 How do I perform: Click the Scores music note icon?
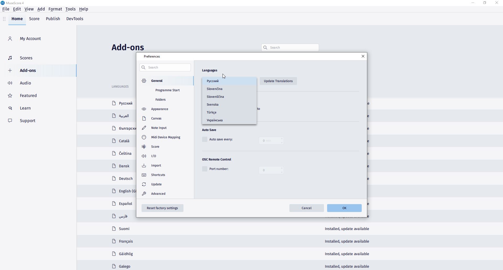(x=10, y=58)
